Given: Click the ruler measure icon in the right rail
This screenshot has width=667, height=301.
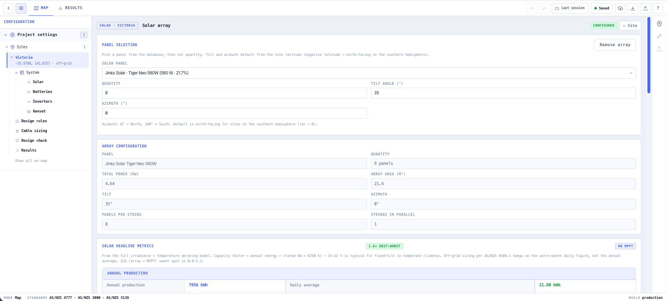Looking at the screenshot, I should [659, 36].
